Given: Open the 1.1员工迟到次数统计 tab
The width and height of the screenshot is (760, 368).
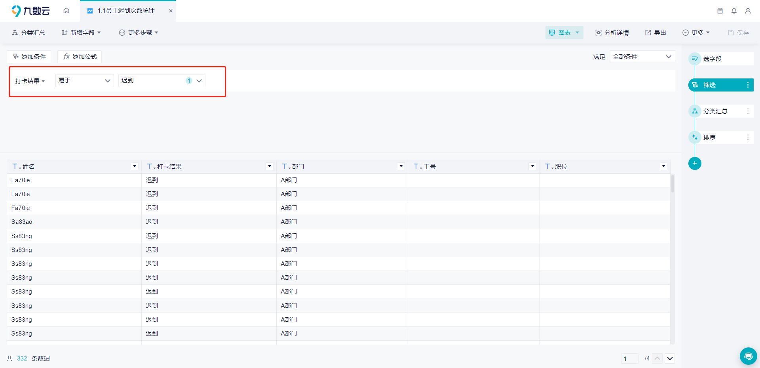Looking at the screenshot, I should (x=126, y=11).
